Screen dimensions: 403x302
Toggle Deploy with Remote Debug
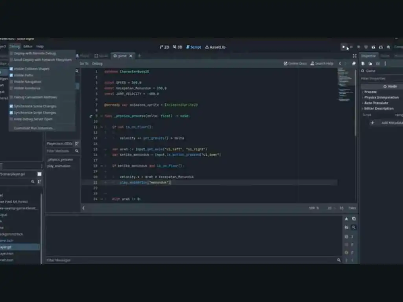coord(35,53)
